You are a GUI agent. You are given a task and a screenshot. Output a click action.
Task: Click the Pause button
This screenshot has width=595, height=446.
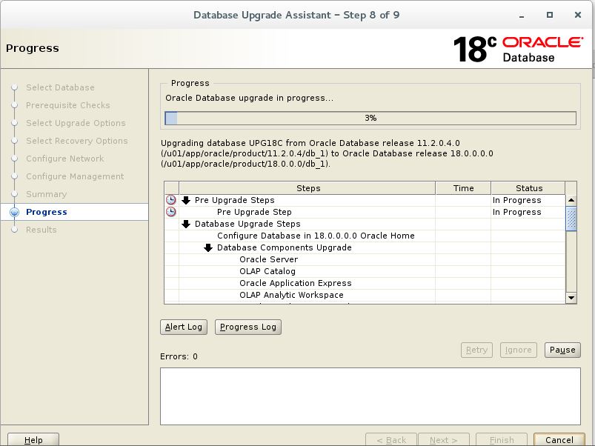562,350
